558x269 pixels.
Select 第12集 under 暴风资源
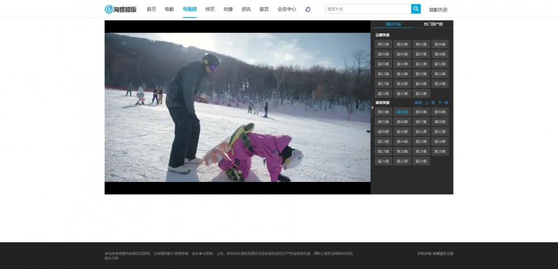440,132
